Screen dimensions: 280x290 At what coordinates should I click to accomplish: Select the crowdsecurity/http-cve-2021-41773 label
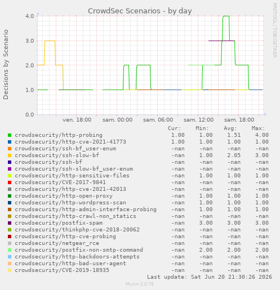[x=70, y=142]
